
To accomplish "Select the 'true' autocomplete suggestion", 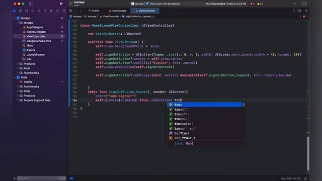I will click(x=205, y=105).
